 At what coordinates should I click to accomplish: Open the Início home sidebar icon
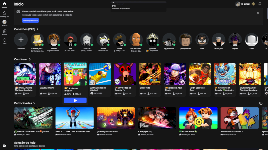coord(4,4)
